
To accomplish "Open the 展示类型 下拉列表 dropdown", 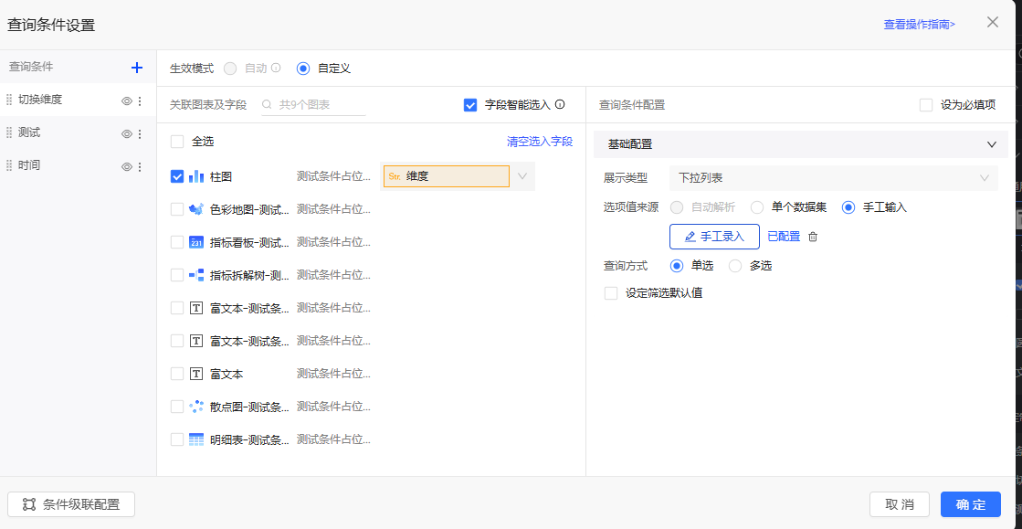I will tap(833, 178).
